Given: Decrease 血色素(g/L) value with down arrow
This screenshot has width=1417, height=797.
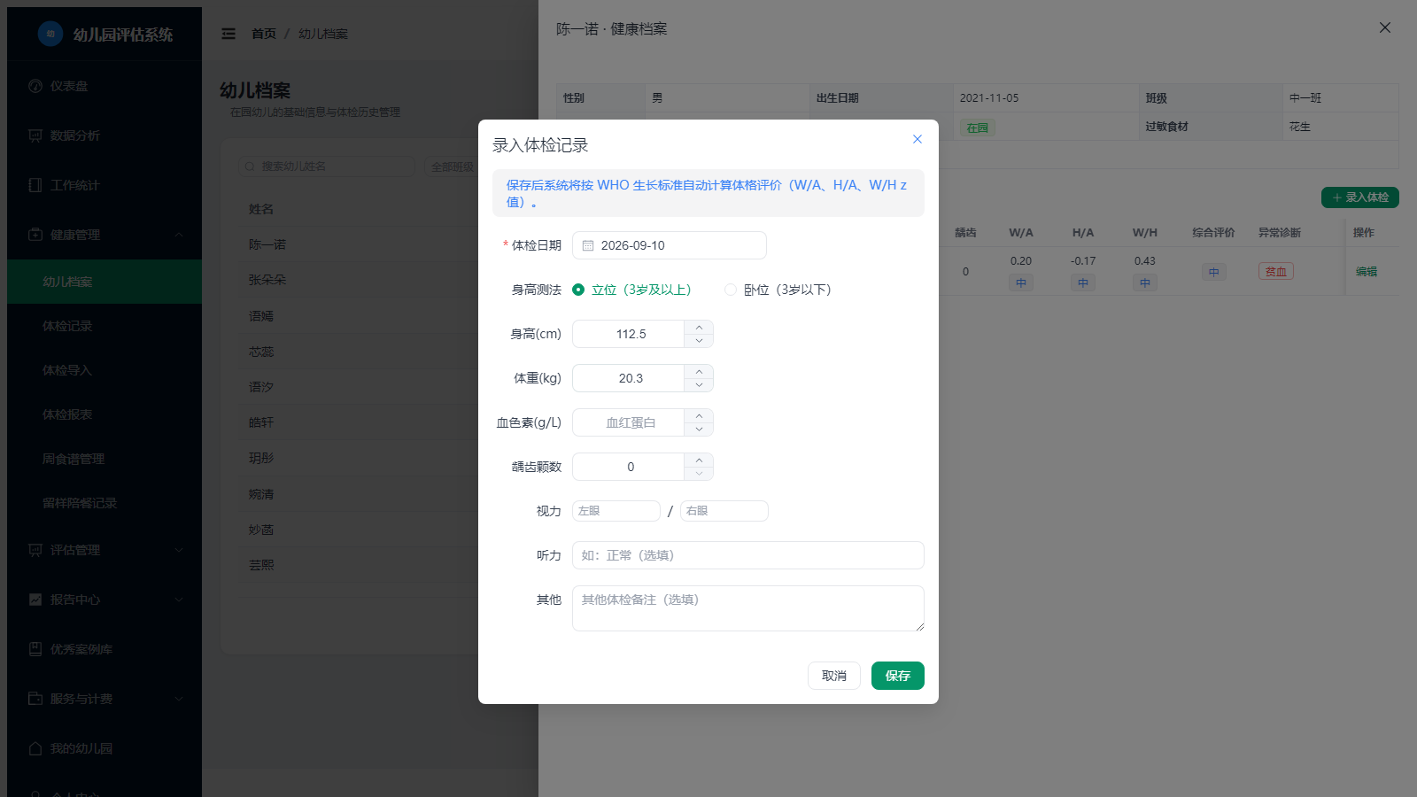Looking at the screenshot, I should (699, 429).
